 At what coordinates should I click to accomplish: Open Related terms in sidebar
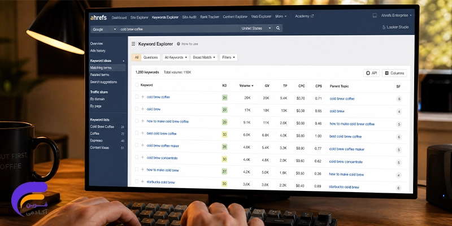point(100,75)
